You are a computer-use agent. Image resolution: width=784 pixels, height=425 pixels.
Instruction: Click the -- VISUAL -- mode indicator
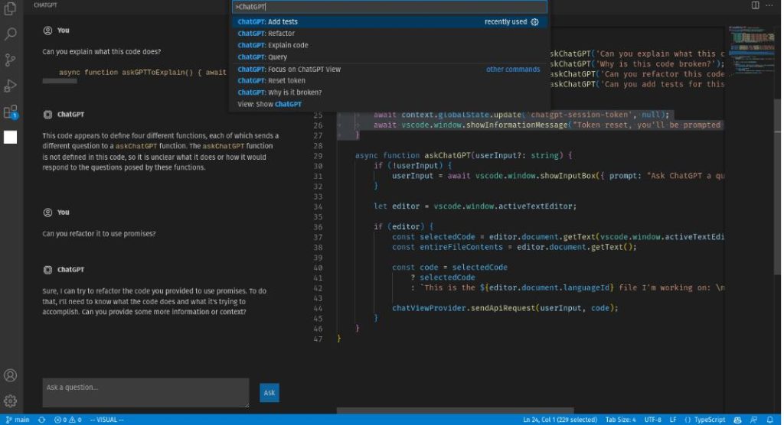[106, 420]
